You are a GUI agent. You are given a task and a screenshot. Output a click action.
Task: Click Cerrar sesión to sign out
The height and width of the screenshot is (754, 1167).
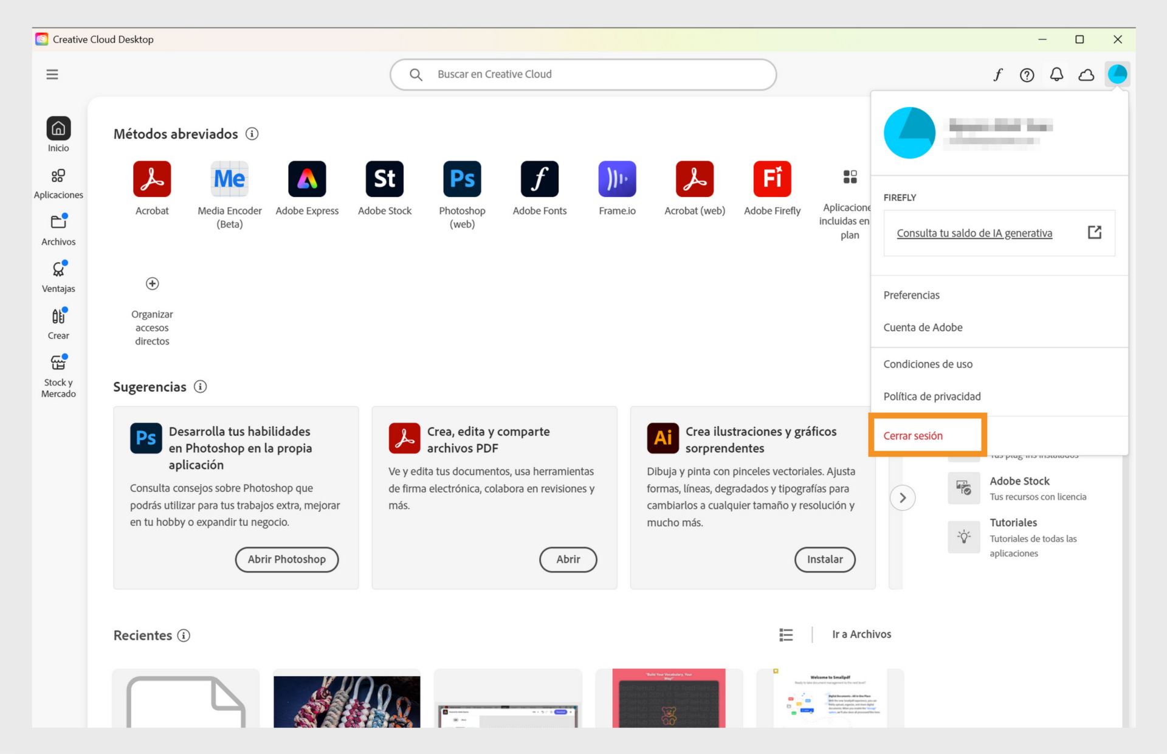tap(913, 435)
